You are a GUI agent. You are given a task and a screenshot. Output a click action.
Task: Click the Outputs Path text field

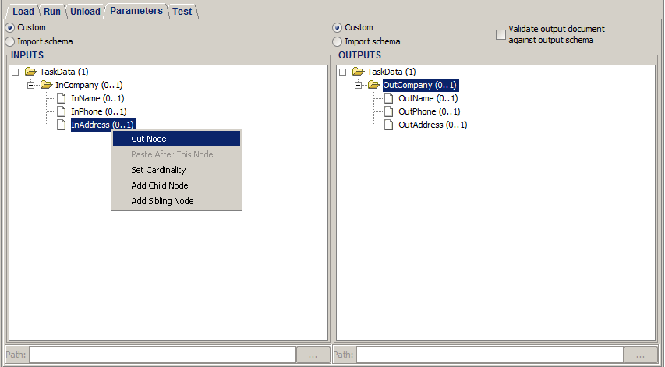[490, 355]
